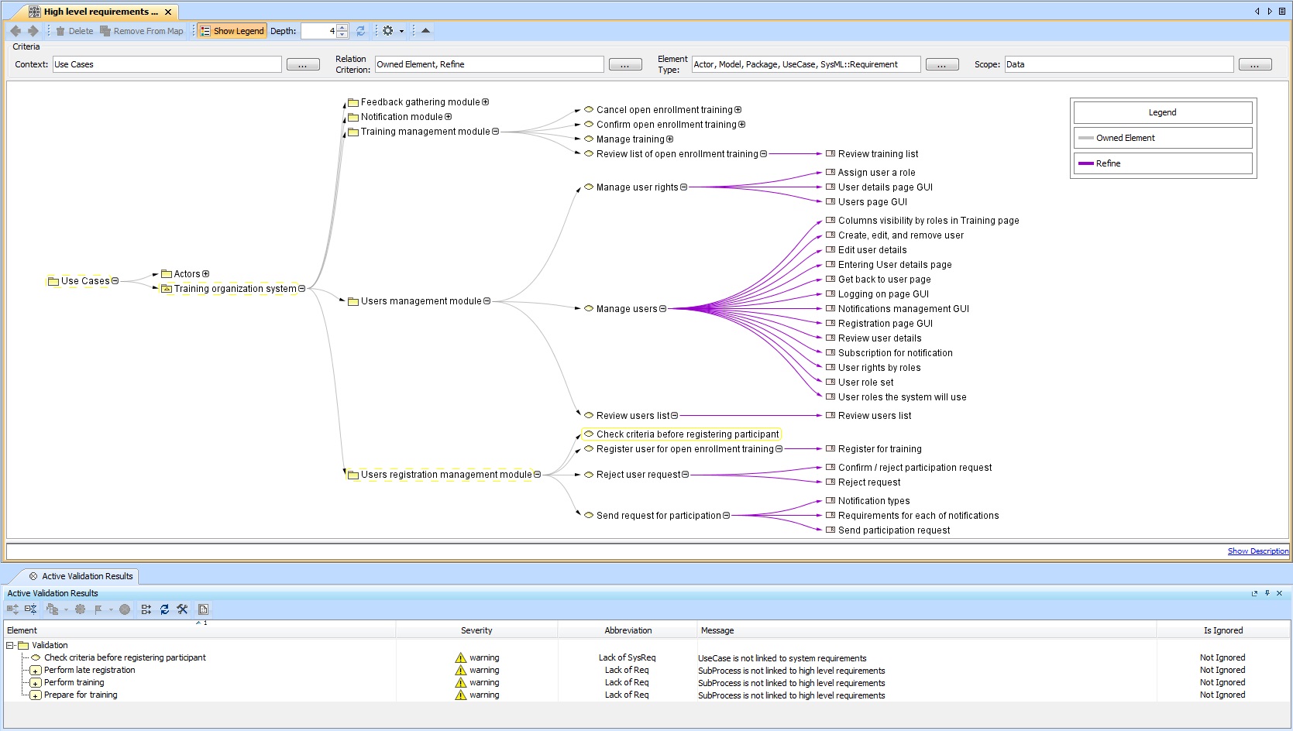Open the relation map options gear menu

tap(387, 31)
